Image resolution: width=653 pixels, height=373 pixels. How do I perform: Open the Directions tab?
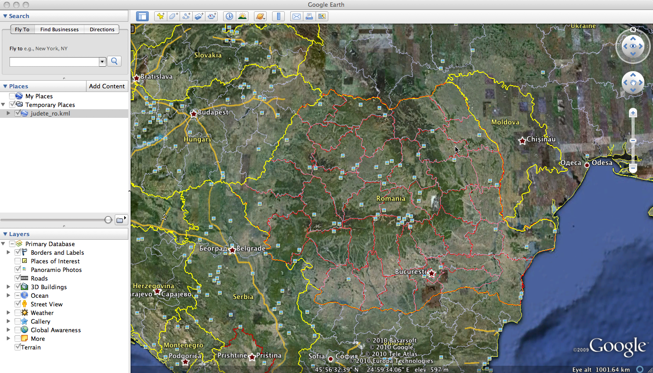coord(102,29)
